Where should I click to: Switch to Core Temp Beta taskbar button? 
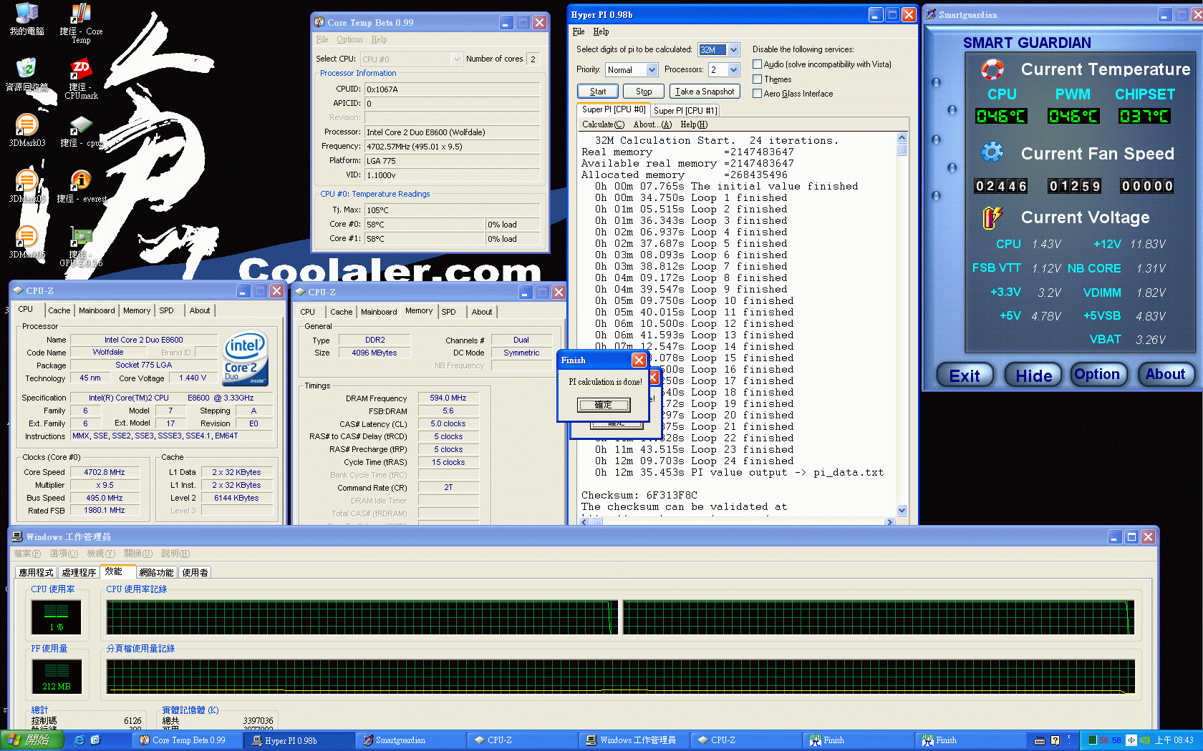tap(188, 740)
